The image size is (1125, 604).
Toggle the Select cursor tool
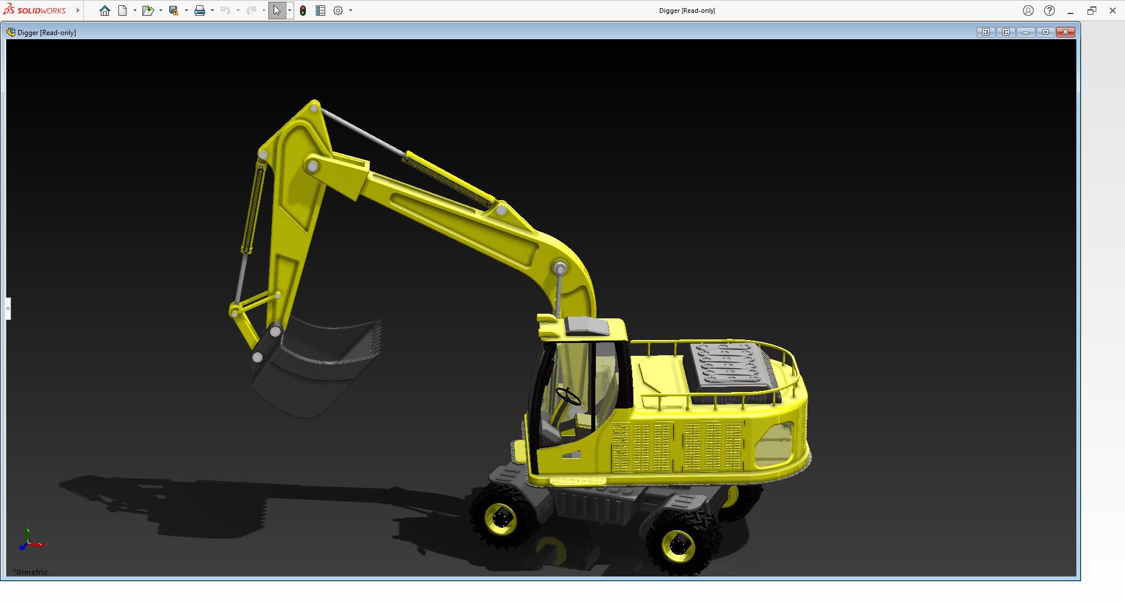277,11
